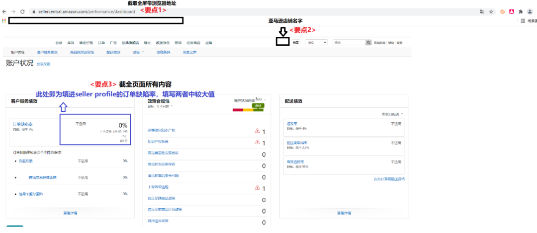This screenshot has width=537, height=233.
Task: Reload the page with refresh icon
Action: pyautogui.click(x=23, y=11)
